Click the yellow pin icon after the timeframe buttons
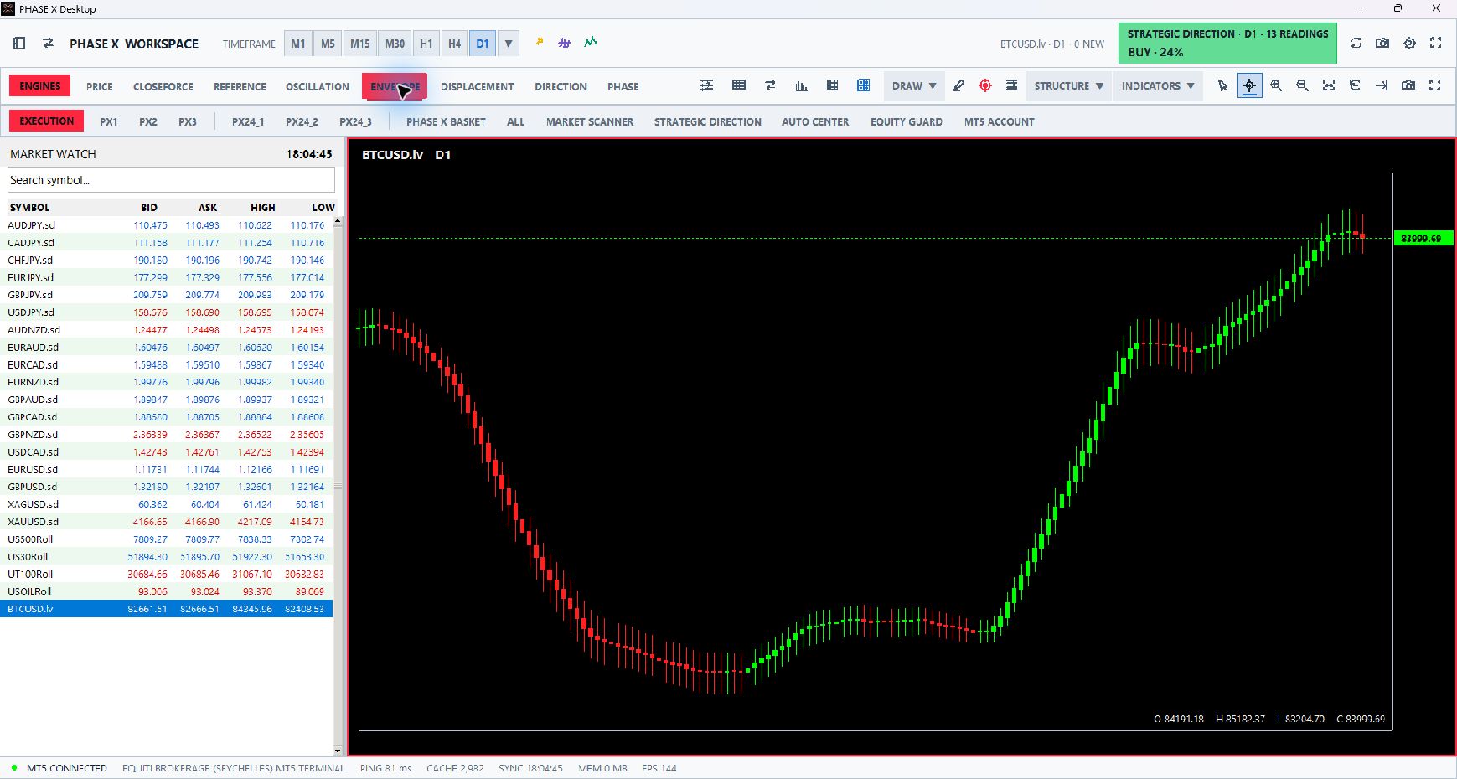Viewport: 1457px width, 779px height. click(x=540, y=42)
